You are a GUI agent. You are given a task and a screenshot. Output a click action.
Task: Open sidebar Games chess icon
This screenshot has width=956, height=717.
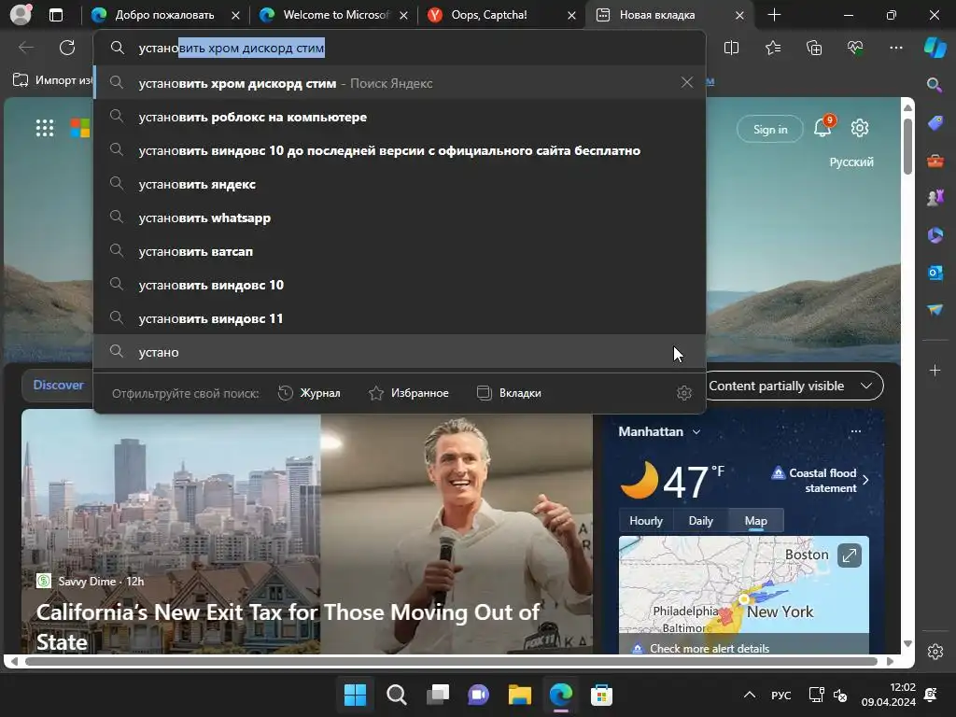click(x=935, y=198)
